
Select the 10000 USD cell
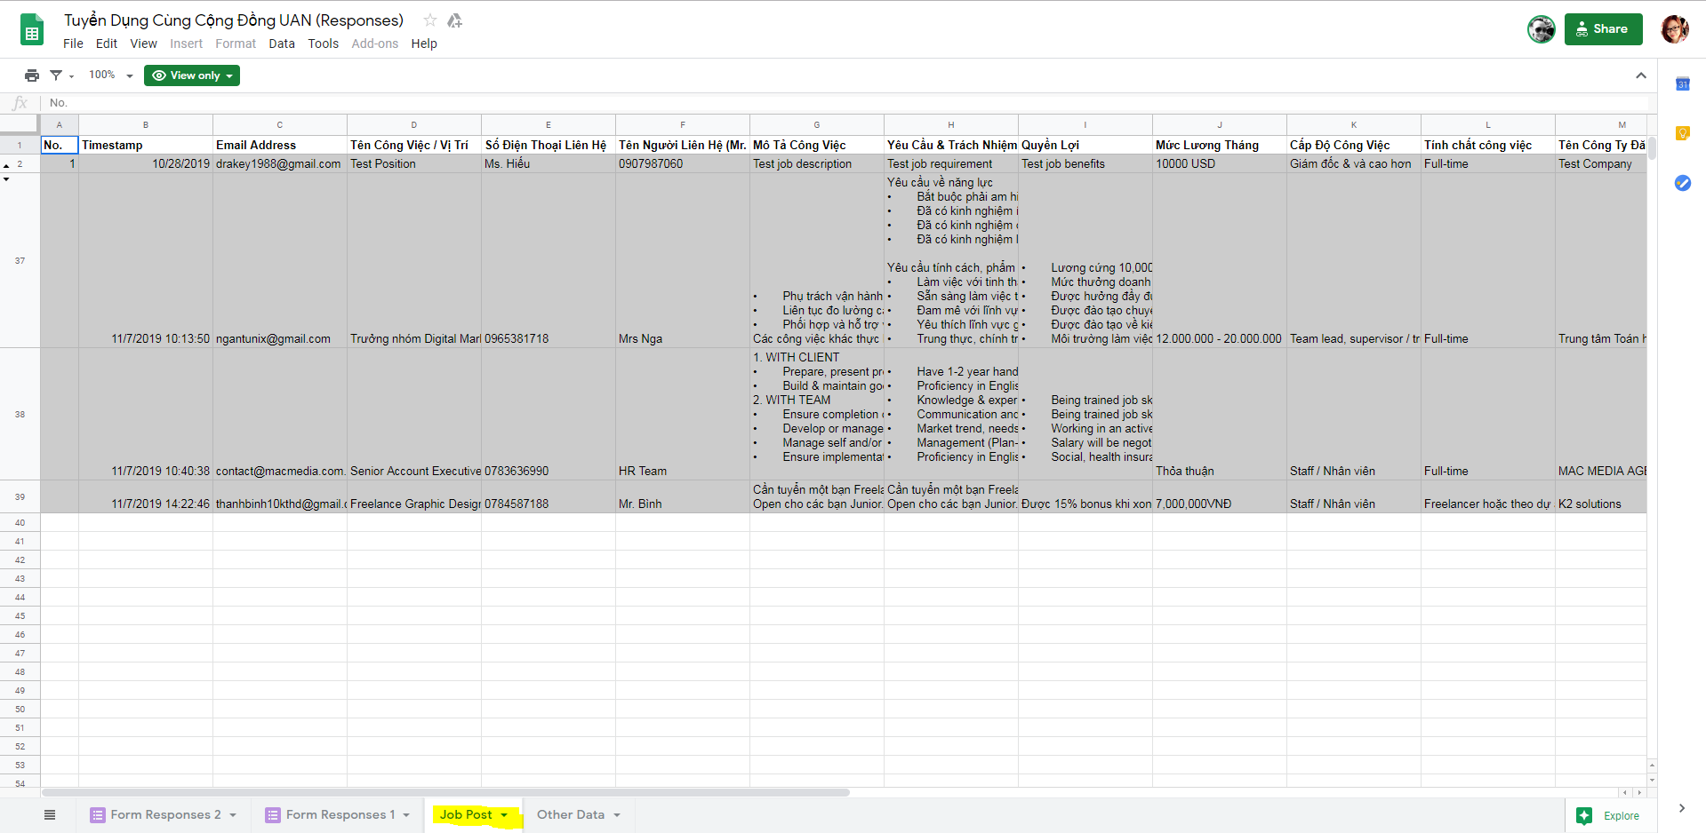(1220, 163)
